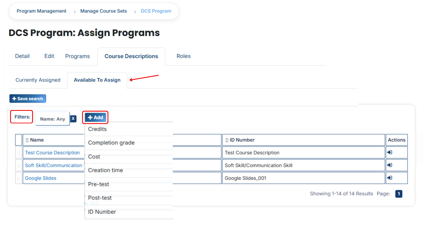This screenshot has height=227, width=428.
Task: Click drag handle of Test Course Description row
Action: [x=18, y=153]
